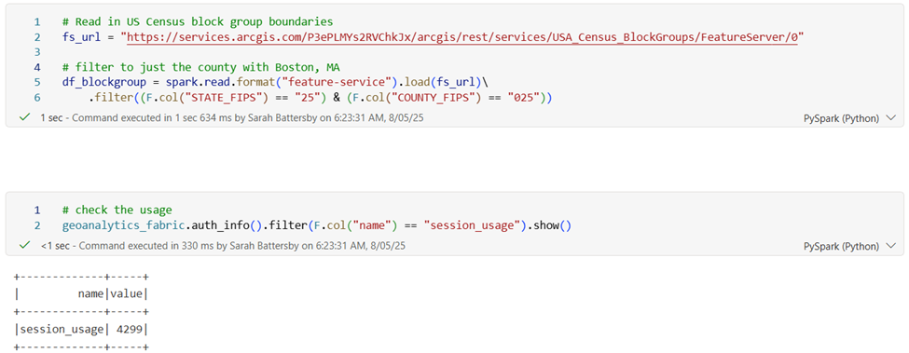Click the green success checkmark of second cell

(25, 245)
